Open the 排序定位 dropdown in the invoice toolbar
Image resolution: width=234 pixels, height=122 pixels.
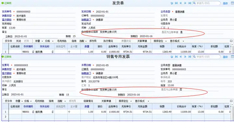pos(125,101)
